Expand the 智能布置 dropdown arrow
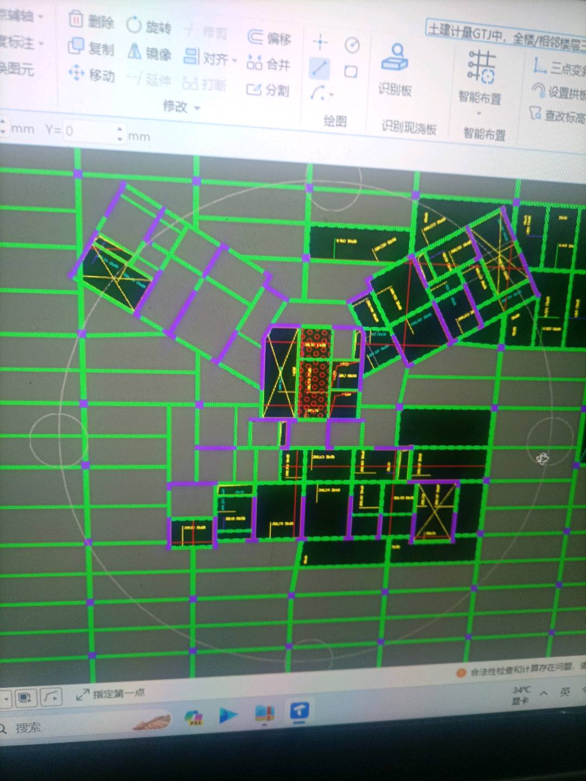Image resolution: width=586 pixels, height=781 pixels. pos(479,113)
